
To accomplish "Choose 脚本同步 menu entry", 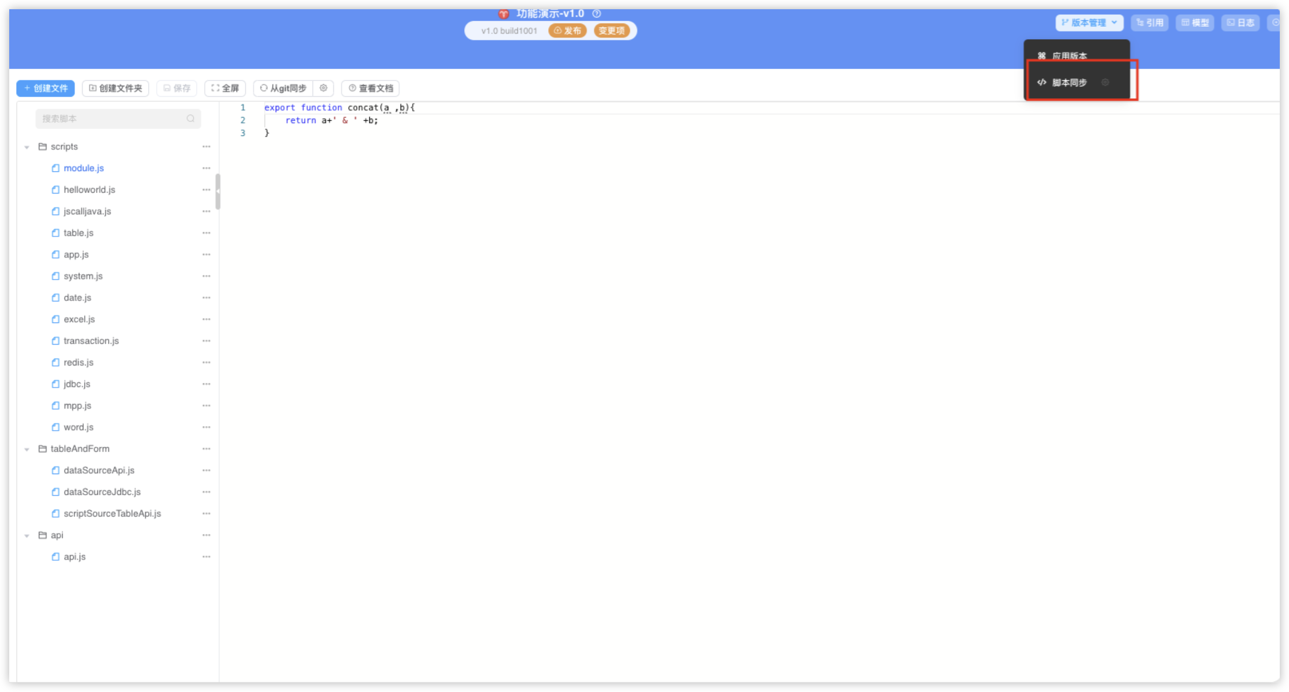I will click(1069, 82).
